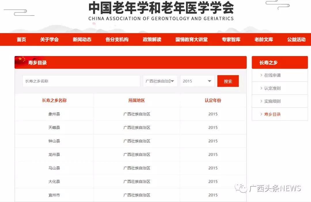Open the 老龄文库 menu item
The width and height of the screenshot is (311, 202).
pos(263,40)
